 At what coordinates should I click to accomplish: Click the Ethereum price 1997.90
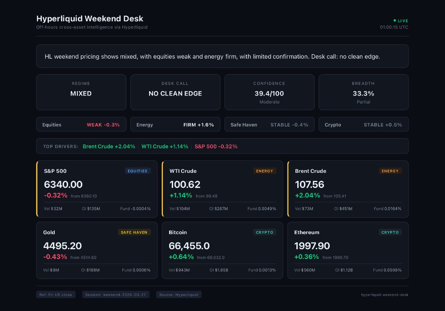(x=312, y=246)
